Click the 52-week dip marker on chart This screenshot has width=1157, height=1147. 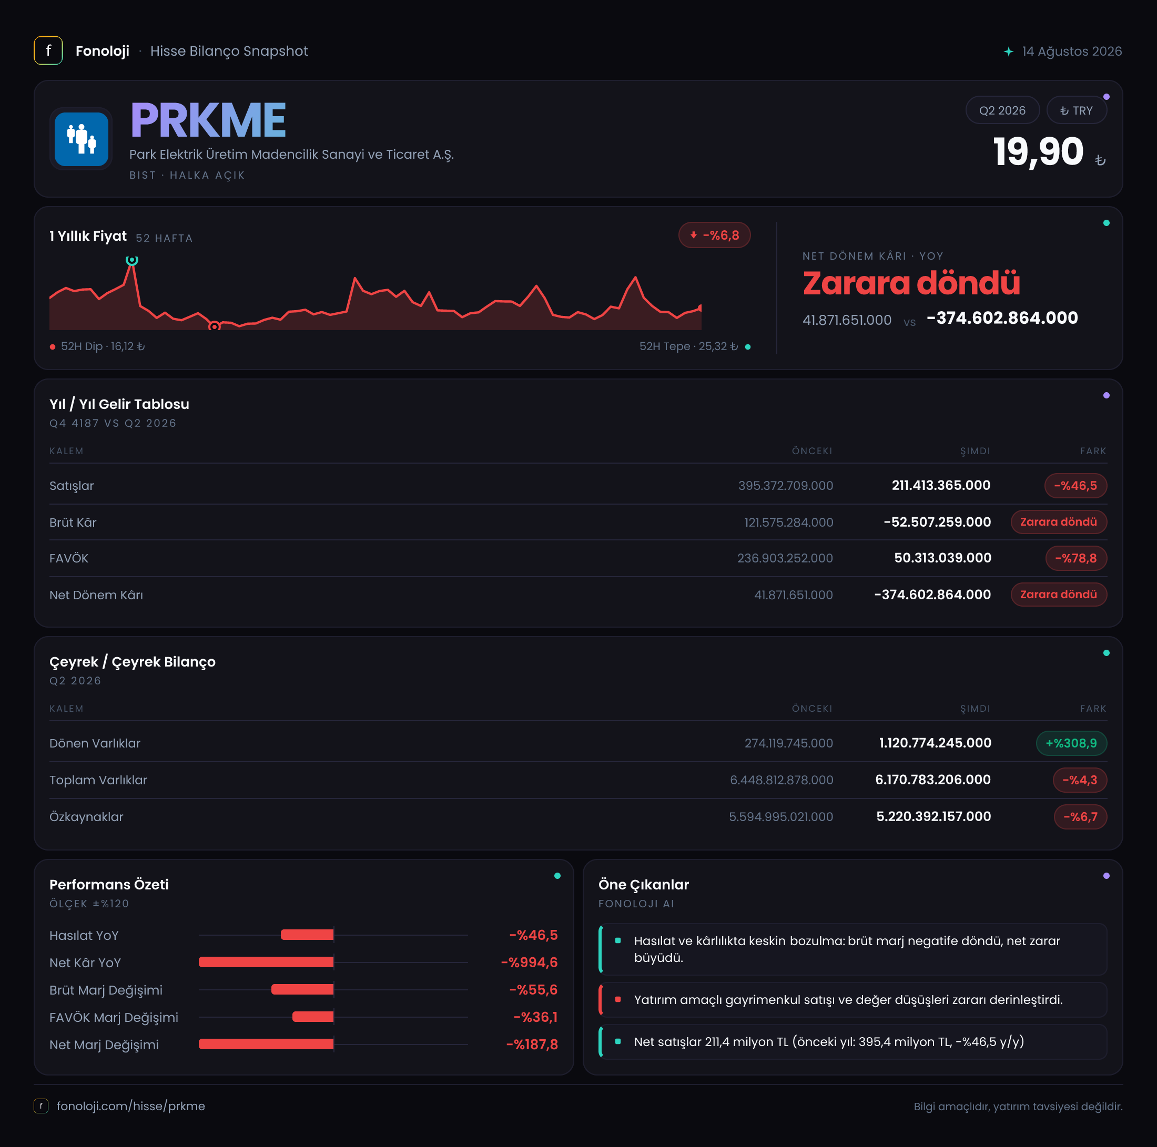pyautogui.click(x=214, y=326)
